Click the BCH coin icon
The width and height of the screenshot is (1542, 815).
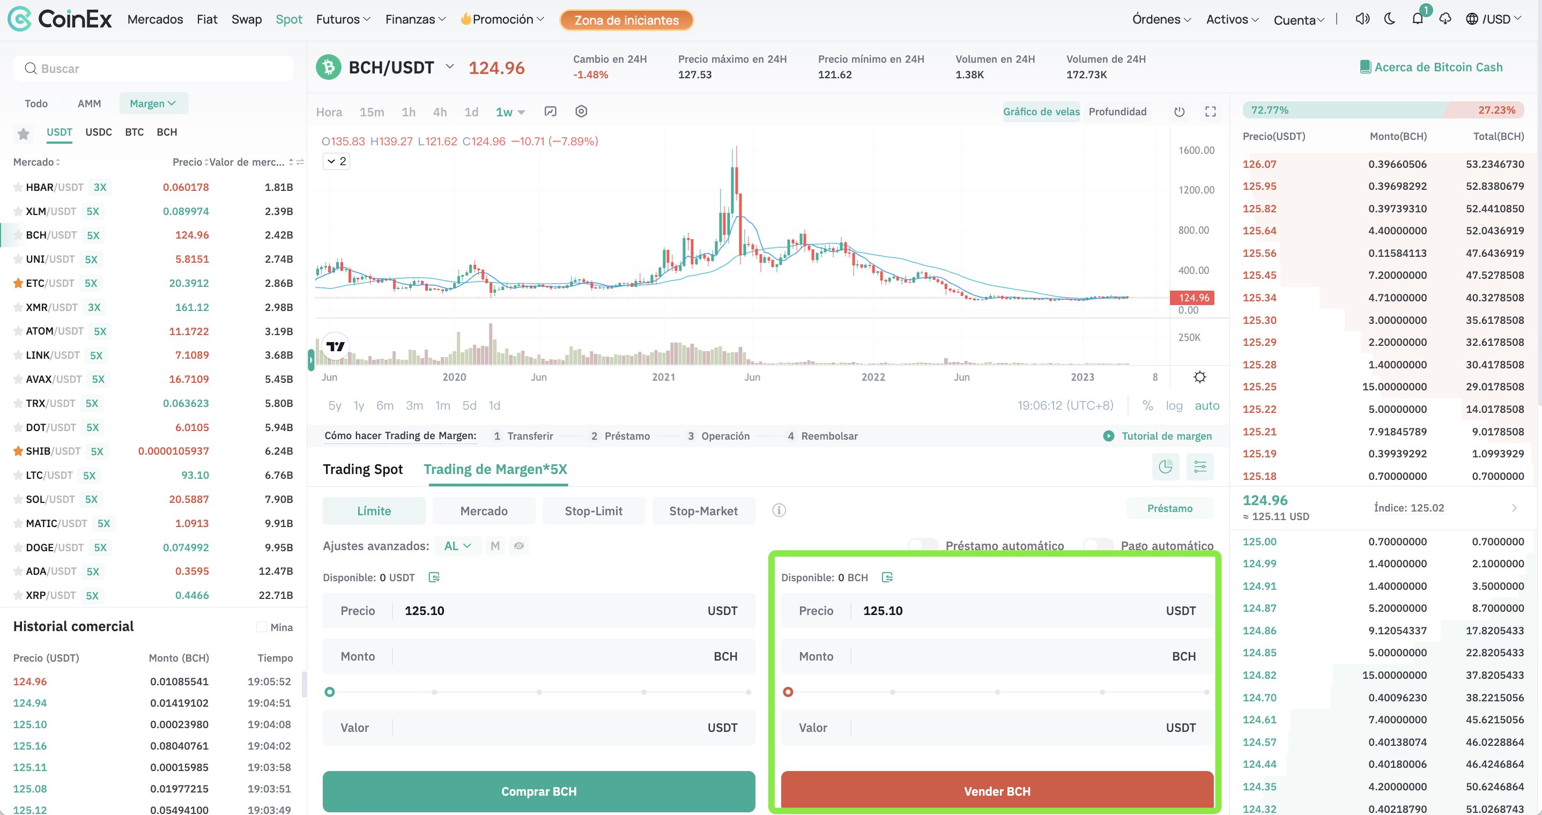pyautogui.click(x=329, y=67)
